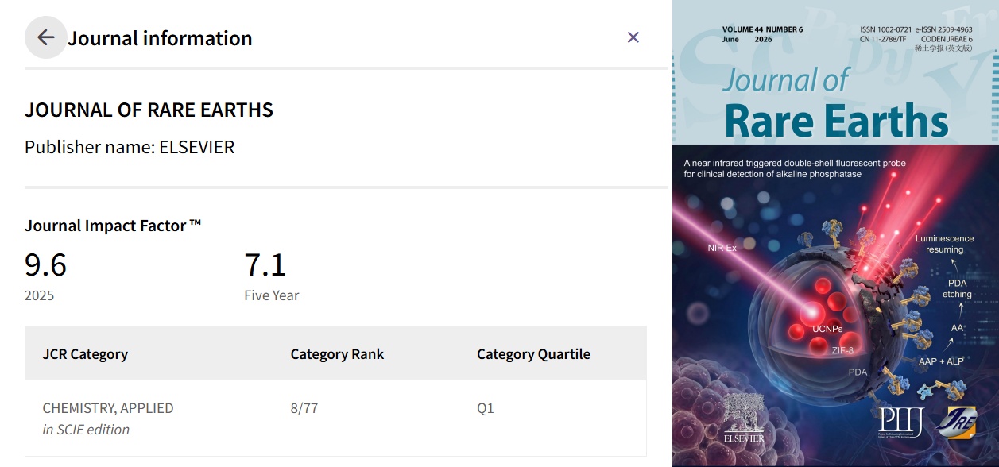
Task: Click the JRE logo on cover
Action: pyautogui.click(x=958, y=422)
